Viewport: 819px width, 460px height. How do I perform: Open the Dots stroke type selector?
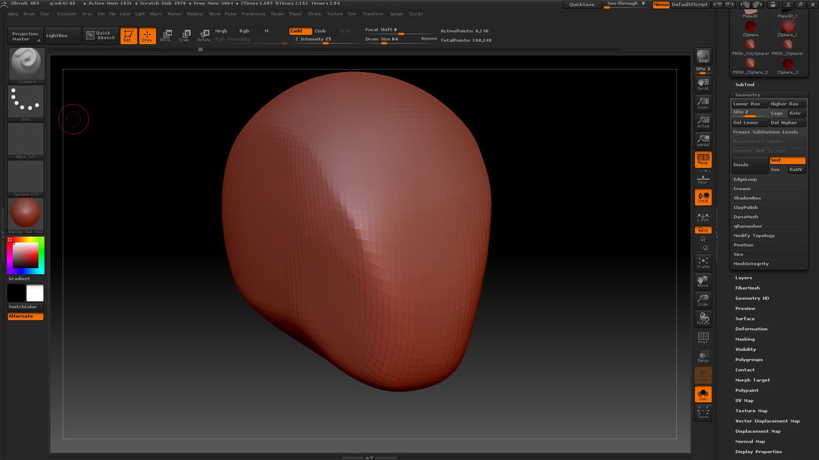coord(26,103)
